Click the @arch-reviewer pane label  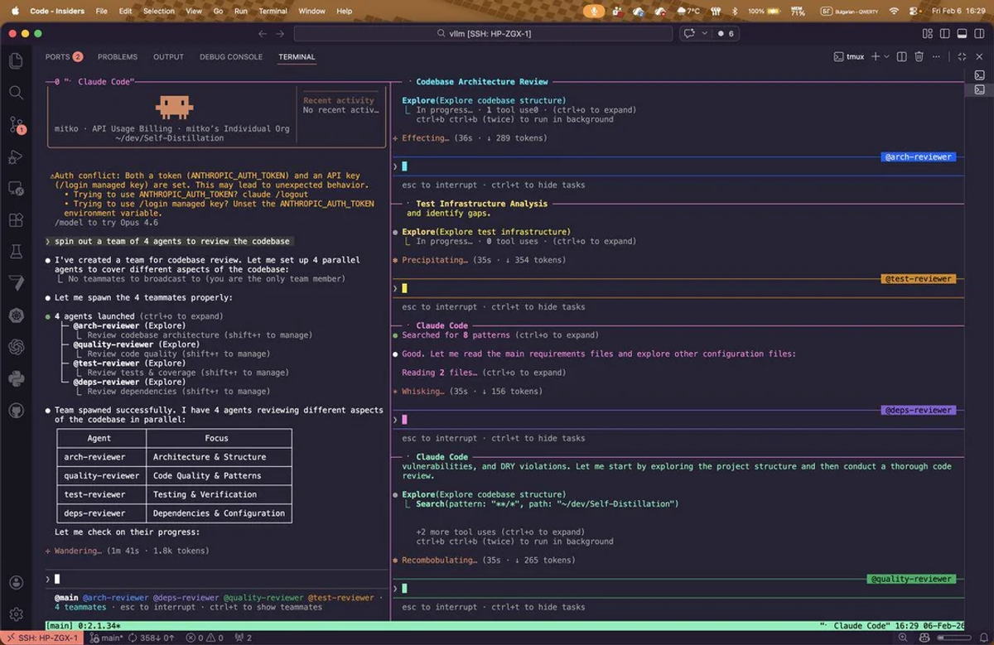tap(919, 156)
